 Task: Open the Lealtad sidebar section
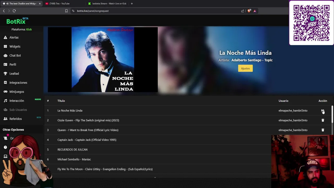pos(14,74)
